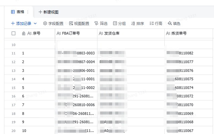Select the 发货仓库 column header
Screen dimensions: 214x134
click(x=131, y=34)
